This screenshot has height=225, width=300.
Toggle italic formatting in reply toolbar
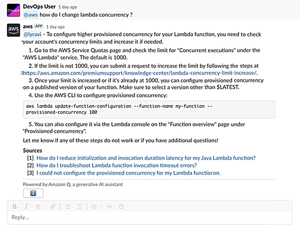pos(26,206)
